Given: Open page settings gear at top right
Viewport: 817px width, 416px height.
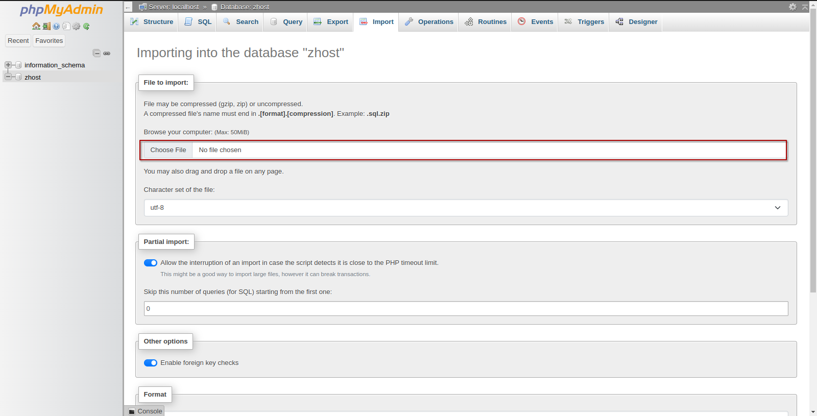Looking at the screenshot, I should [x=792, y=7].
